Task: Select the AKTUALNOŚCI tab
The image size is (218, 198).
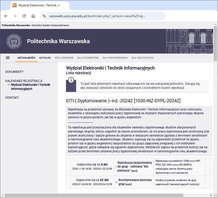Action: 26,58
